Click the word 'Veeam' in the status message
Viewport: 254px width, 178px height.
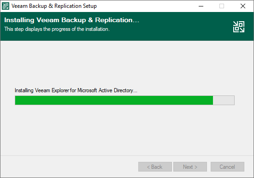[x=42, y=90]
